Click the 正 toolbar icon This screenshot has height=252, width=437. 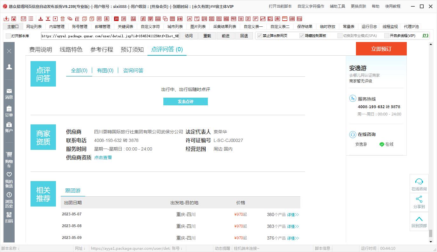tap(248, 19)
